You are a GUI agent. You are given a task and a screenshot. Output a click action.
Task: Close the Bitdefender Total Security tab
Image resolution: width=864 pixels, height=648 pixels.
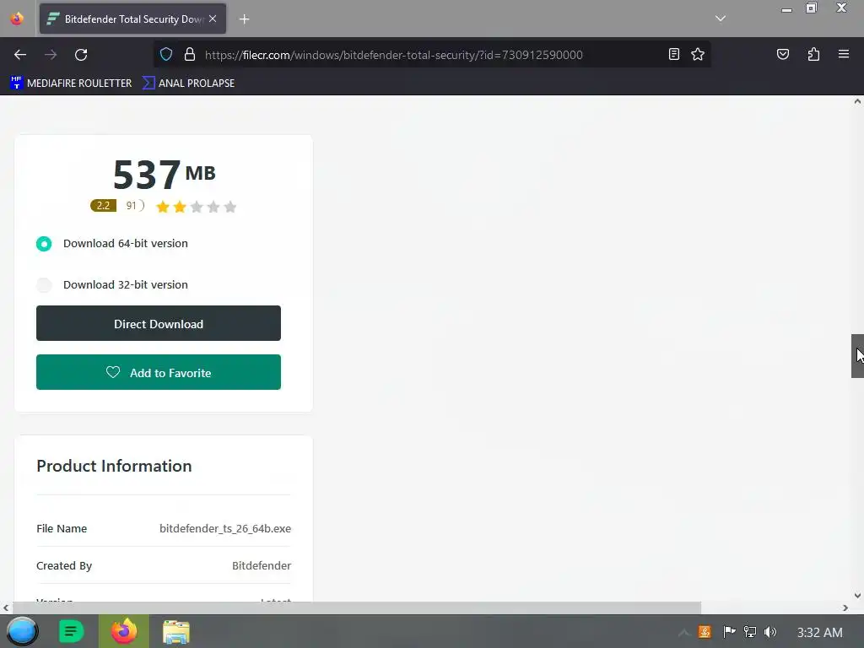213,19
